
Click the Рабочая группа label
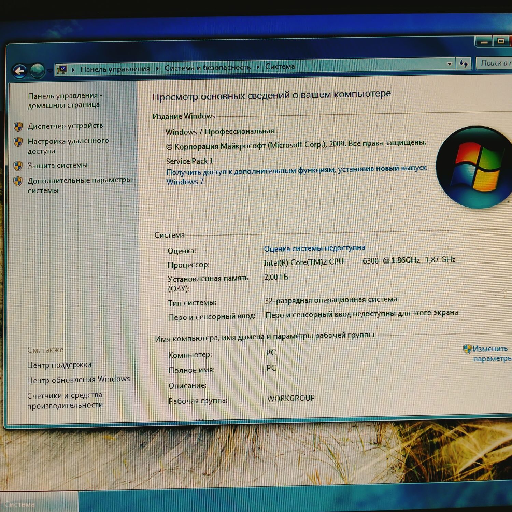[x=198, y=401]
